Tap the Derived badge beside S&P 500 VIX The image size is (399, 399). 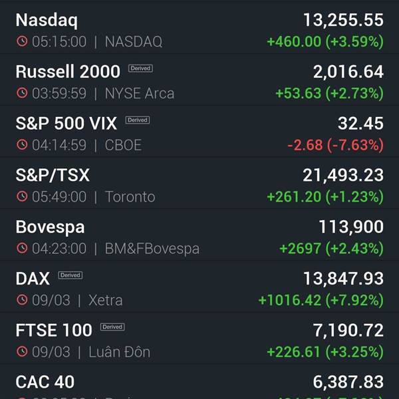point(138,120)
